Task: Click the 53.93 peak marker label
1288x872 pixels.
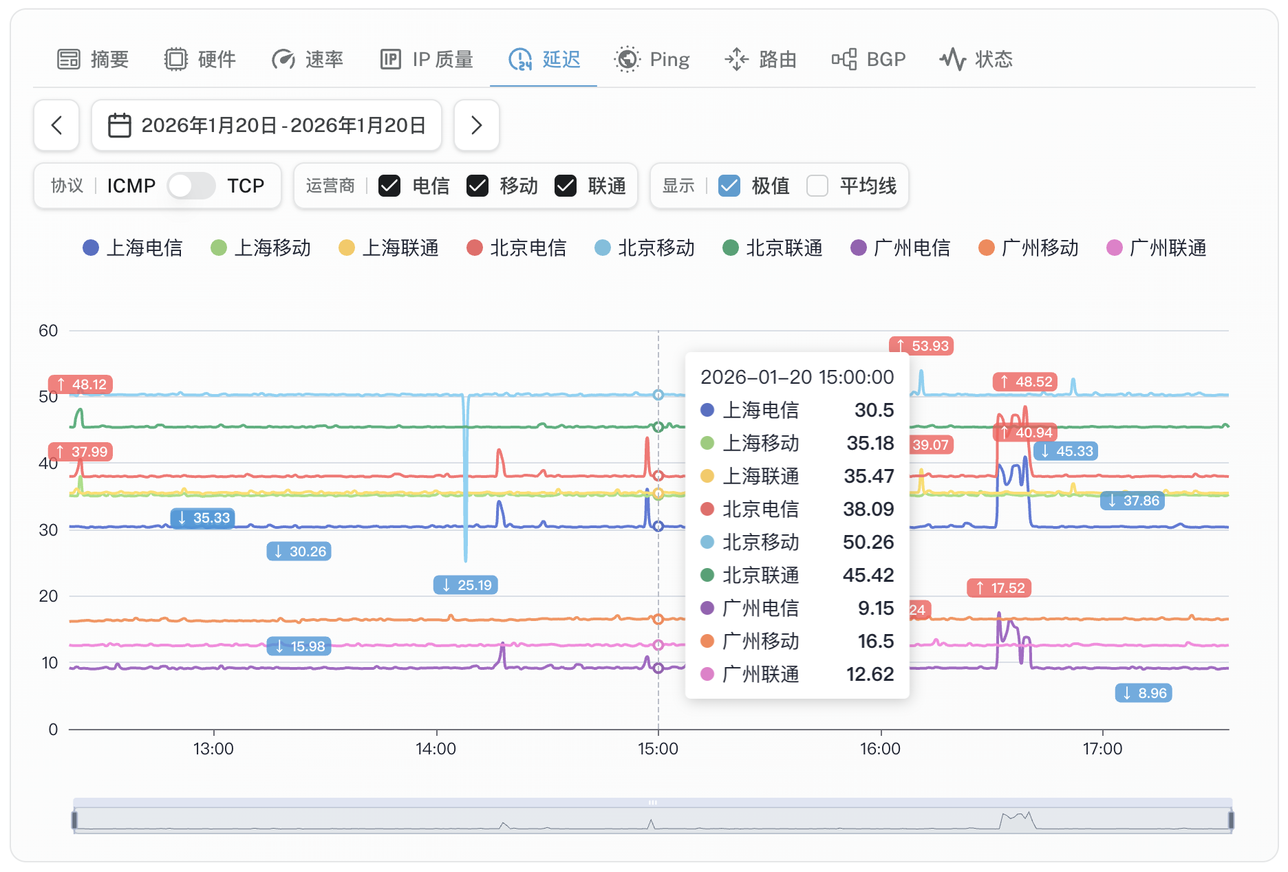Action: point(921,346)
